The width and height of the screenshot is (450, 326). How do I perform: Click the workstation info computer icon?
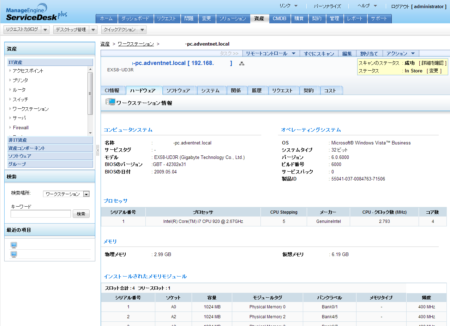click(110, 102)
